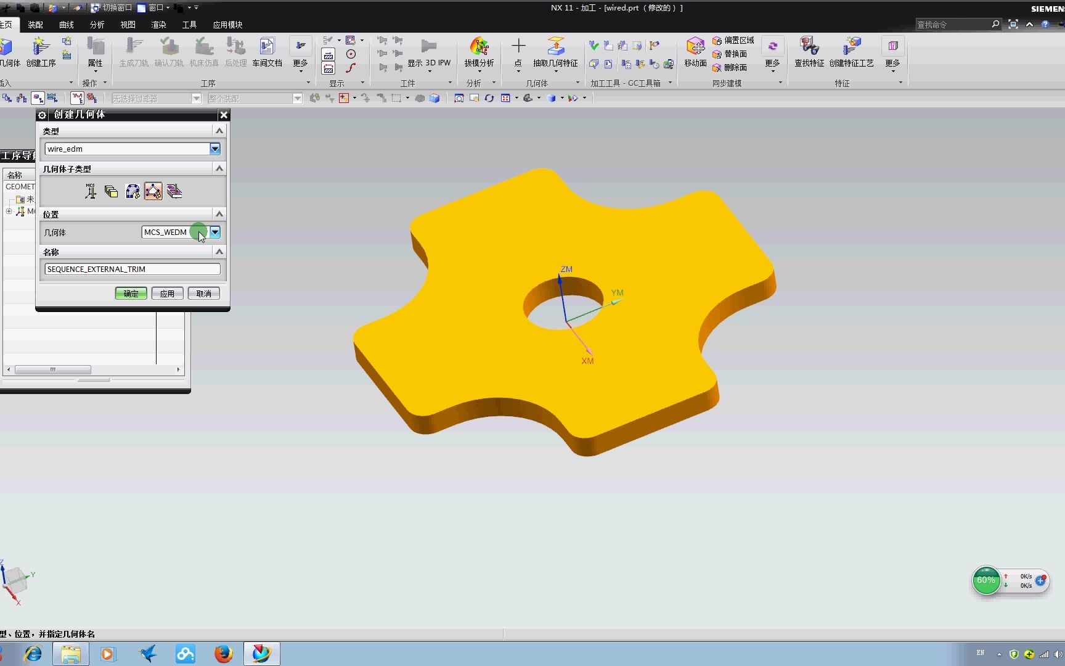Open the 视图 ribbon tab
Viewport: 1065px width, 666px height.
click(x=128, y=25)
